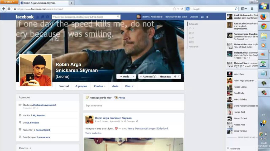Open chat with Mehdi Ben
The width and height of the screenshot is (270, 151).
point(242,74)
